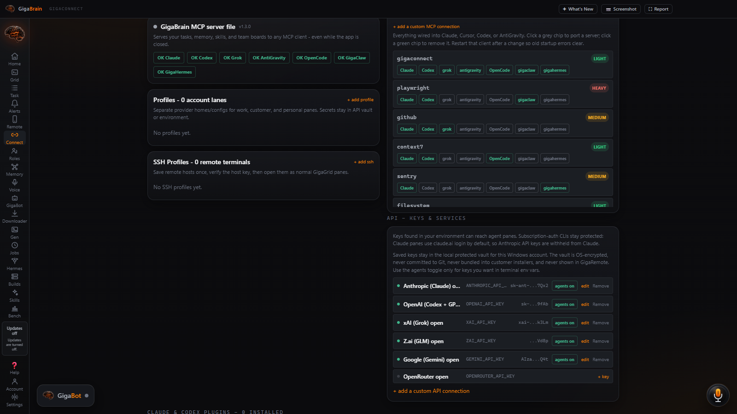Toggle Codex chip on sentry server
Screen dimensions: 737x414
pos(428,188)
